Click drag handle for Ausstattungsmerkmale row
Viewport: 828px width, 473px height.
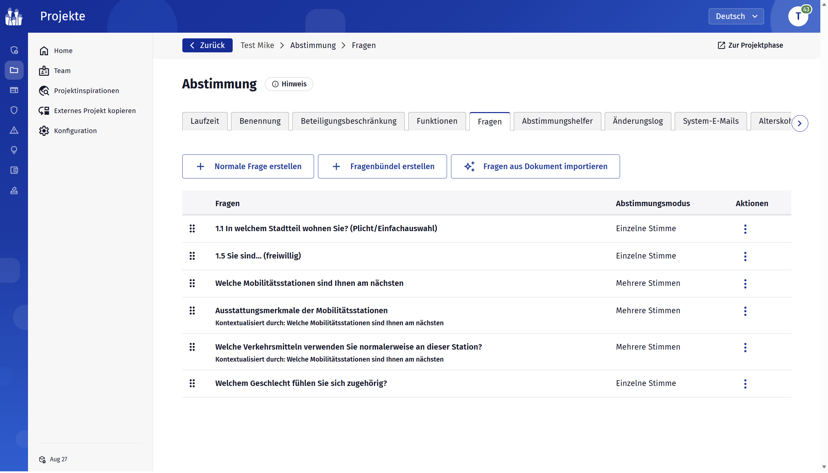(x=192, y=311)
